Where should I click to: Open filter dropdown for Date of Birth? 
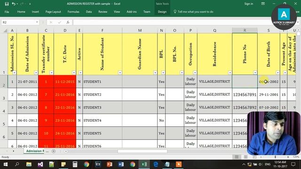point(277,73)
